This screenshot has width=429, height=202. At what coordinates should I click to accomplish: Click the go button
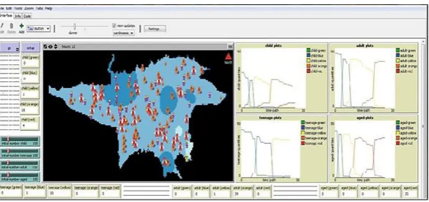pyautogui.click(x=10, y=48)
